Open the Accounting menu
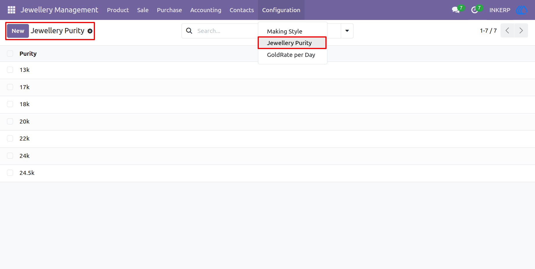Viewport: 535px width, 269px height. [206, 10]
